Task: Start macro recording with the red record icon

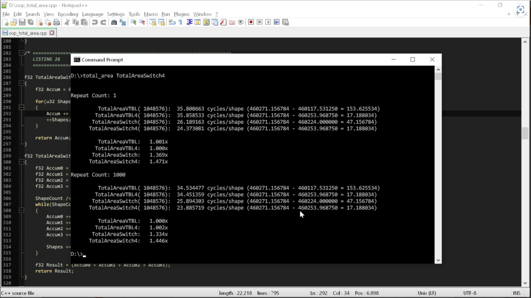Action: pos(251,22)
